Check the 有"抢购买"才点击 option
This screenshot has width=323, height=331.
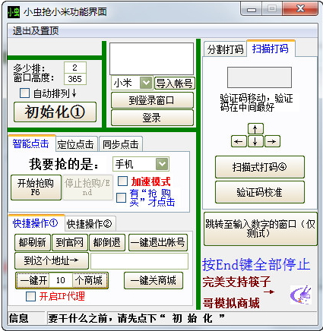(x=121, y=197)
